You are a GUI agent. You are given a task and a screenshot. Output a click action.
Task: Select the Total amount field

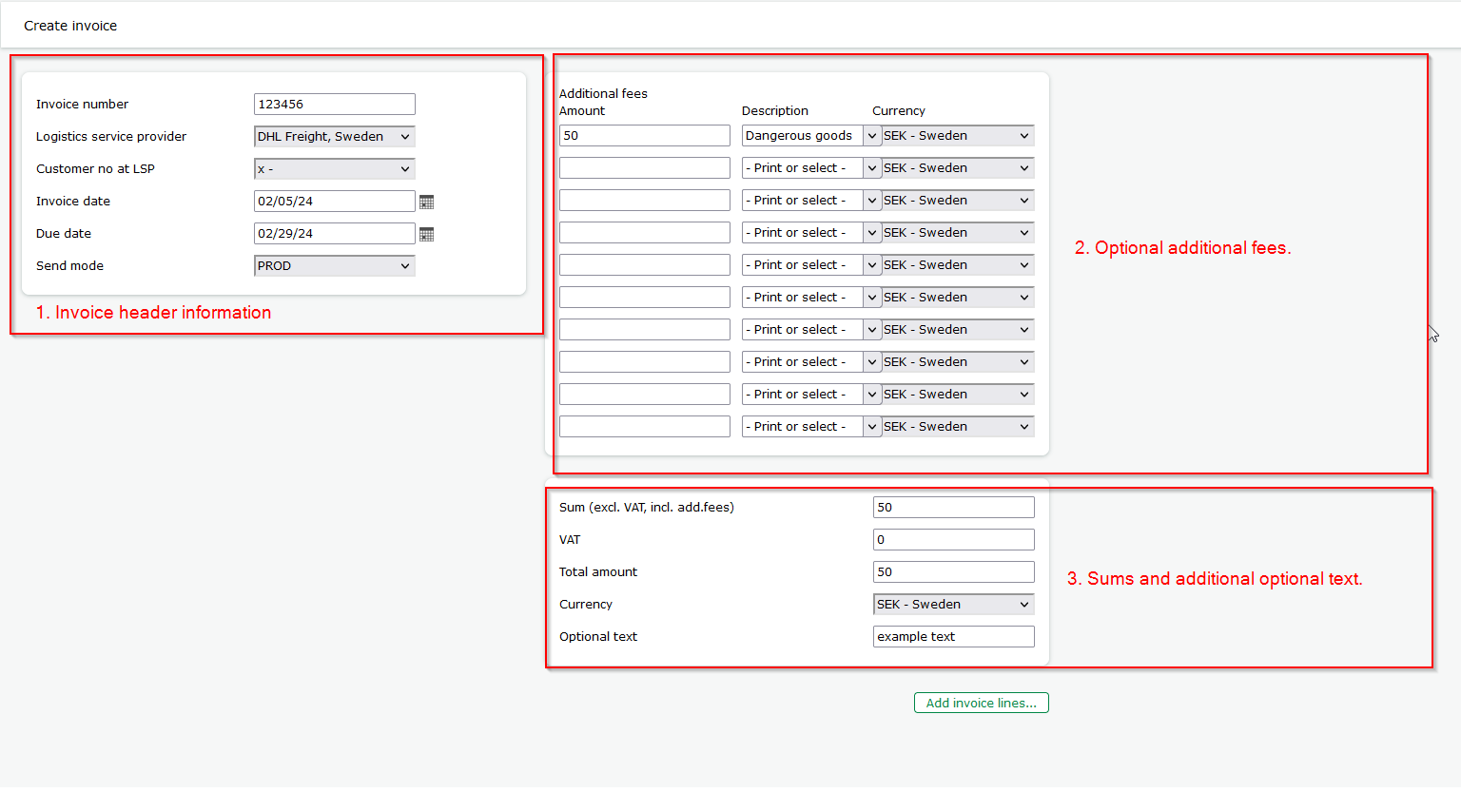point(953,571)
